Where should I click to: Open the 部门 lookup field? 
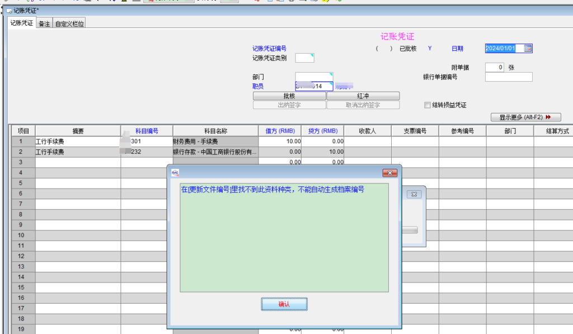tap(314, 77)
